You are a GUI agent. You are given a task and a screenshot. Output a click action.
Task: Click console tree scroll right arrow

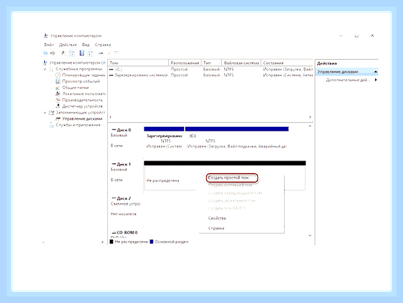click(102, 243)
